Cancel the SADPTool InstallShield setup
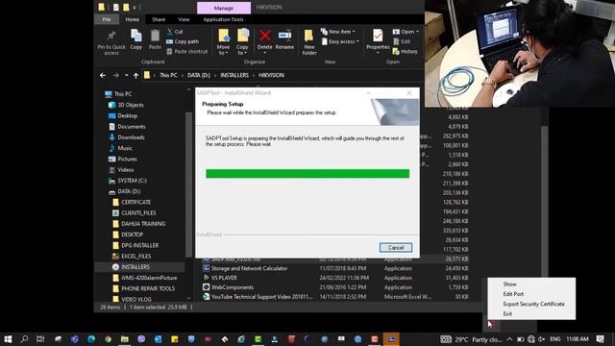 pos(396,248)
